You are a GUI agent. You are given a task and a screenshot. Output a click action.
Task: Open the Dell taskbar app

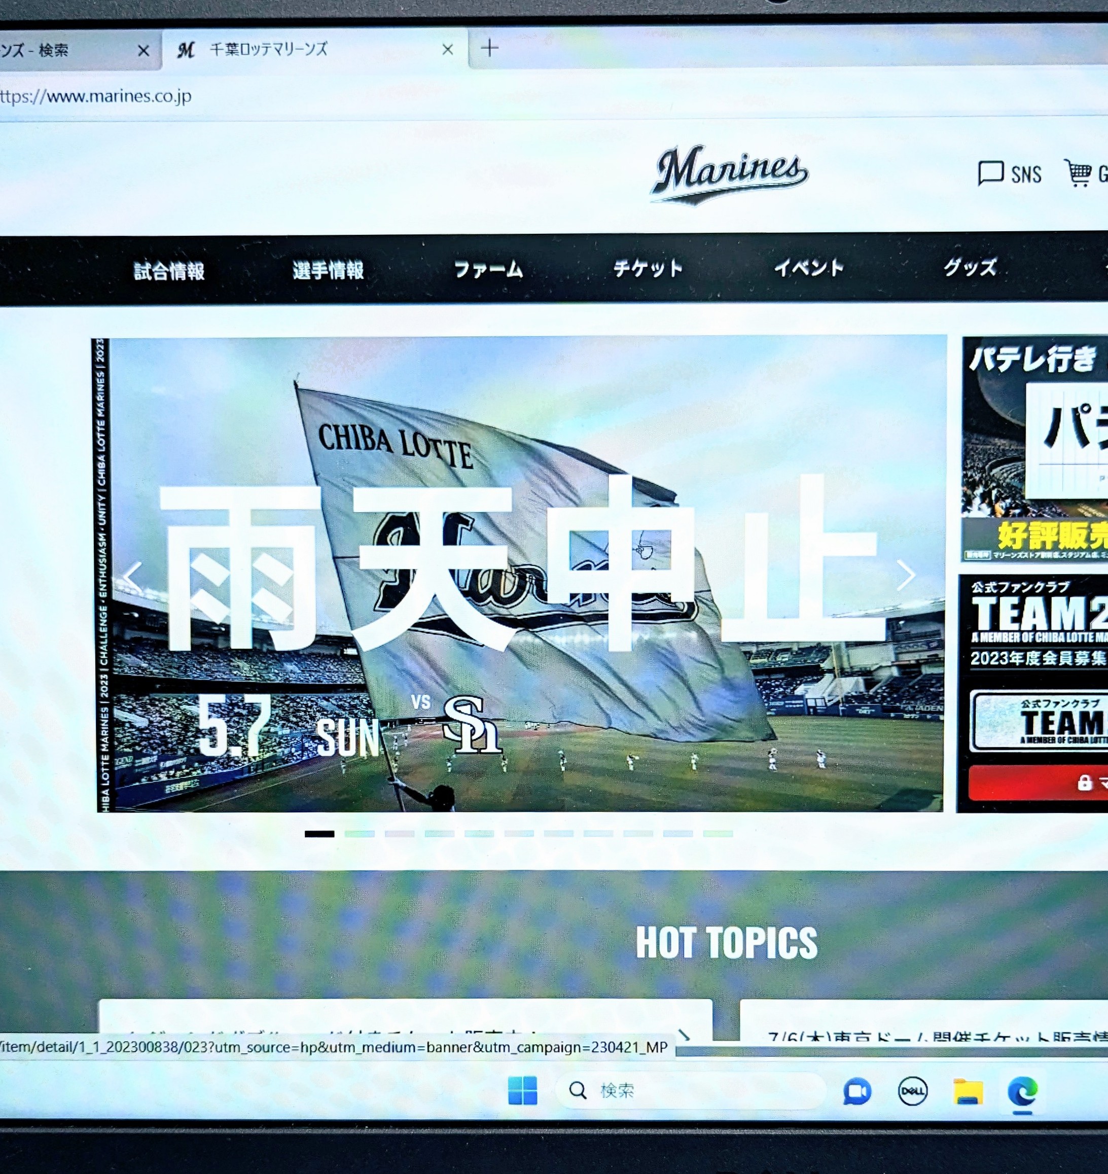click(x=912, y=1091)
